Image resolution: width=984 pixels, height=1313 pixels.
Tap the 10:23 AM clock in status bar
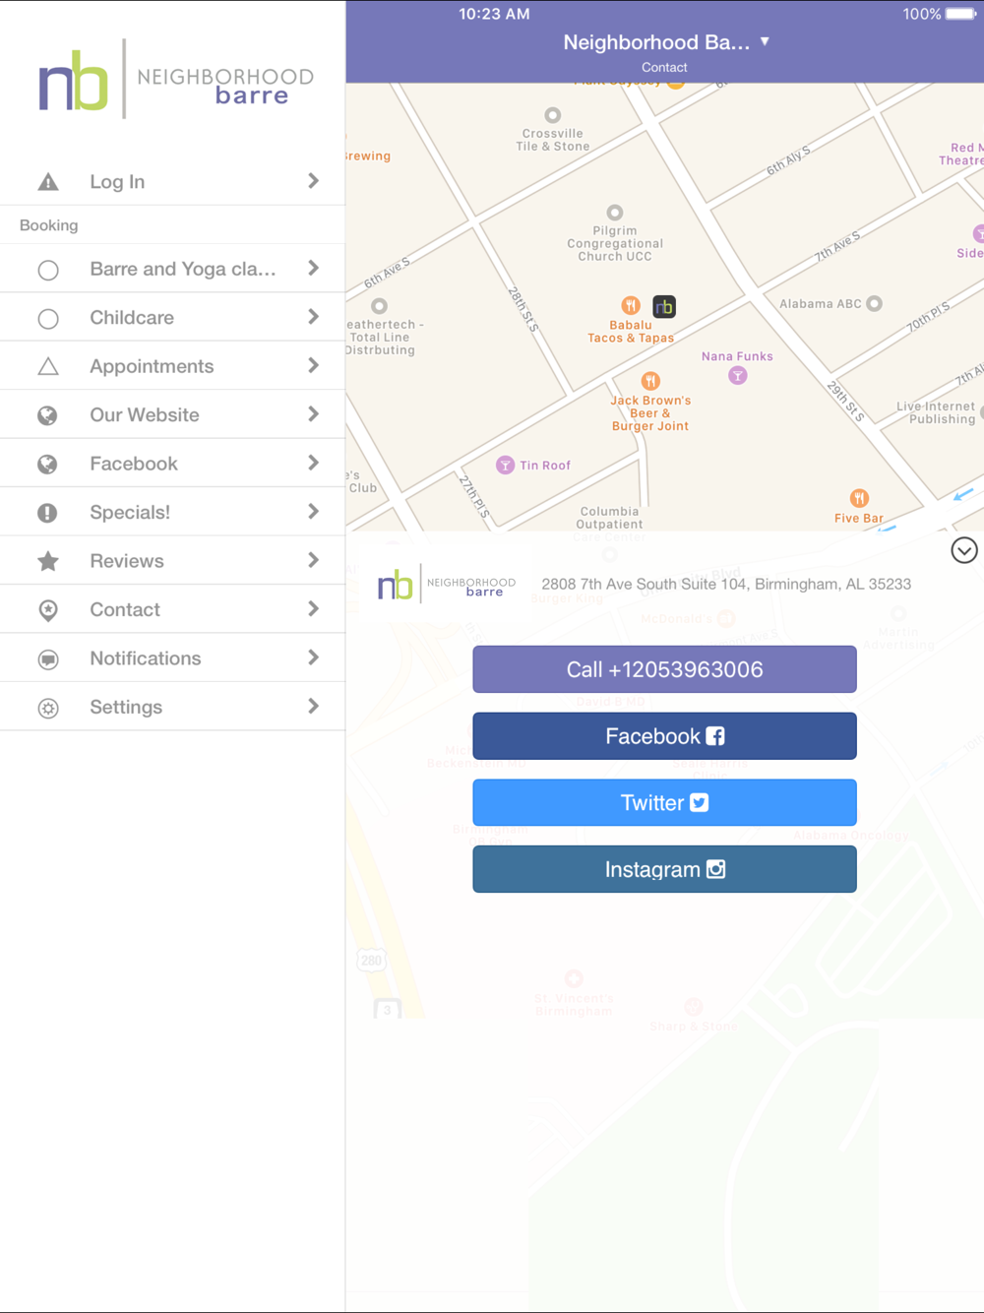pyautogui.click(x=494, y=14)
